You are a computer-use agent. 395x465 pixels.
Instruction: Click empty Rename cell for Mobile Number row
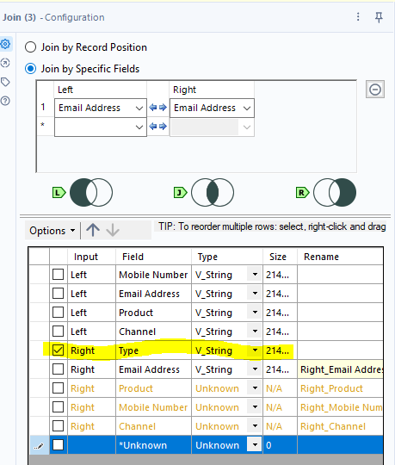[341, 275]
